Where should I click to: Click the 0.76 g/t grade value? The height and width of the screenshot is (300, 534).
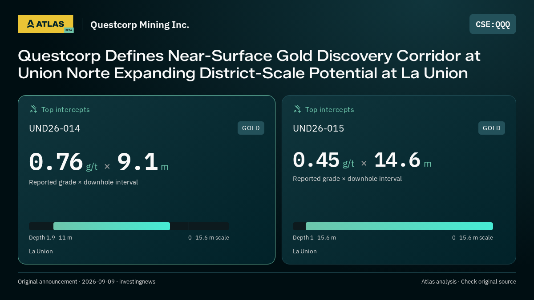(x=63, y=162)
